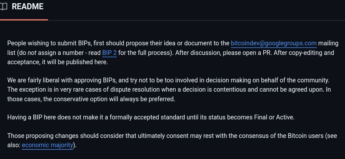Select the README tab label
The width and height of the screenshot is (345, 159).
pos(27,7)
